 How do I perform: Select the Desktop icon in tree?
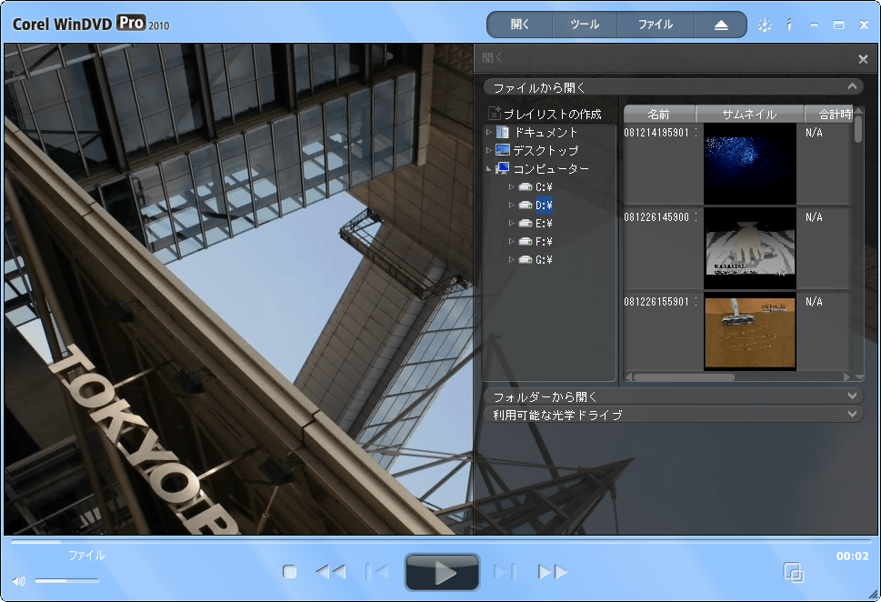tap(502, 150)
